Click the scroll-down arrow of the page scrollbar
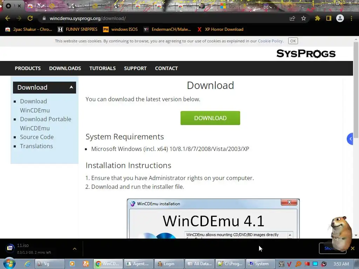Viewport: 359px width, 269px height. coord(356,235)
